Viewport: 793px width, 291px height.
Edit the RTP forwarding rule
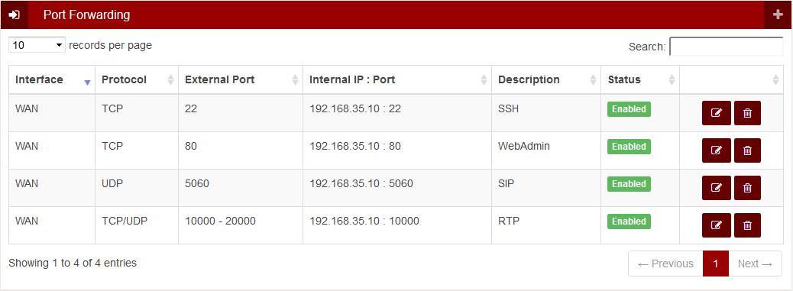716,225
